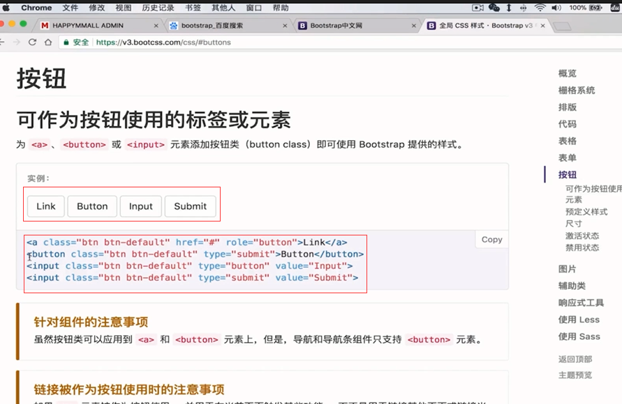The image size is (622, 404).
Task: Open the 其他人 menu
Action: (223, 8)
